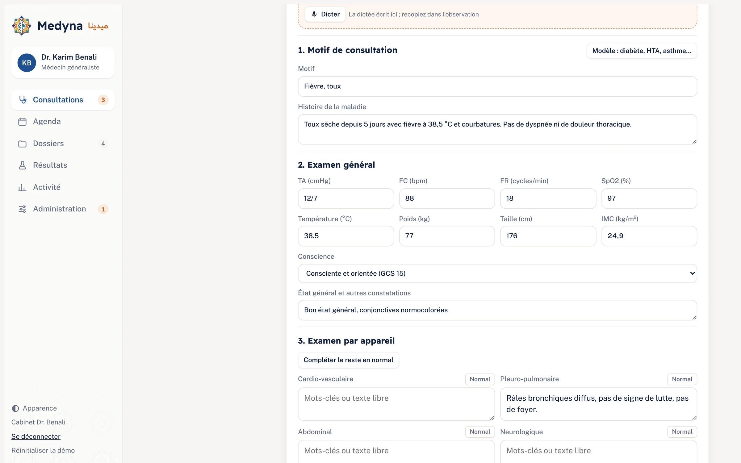Click the Cabinet Dr. Benali text
This screenshot has width=741, height=463.
[38, 422]
